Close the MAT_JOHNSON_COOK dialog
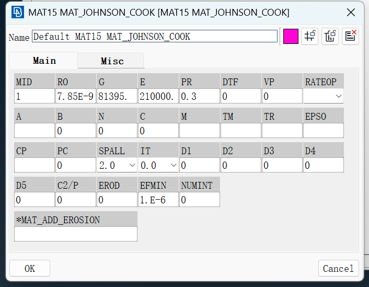Image resolution: width=369 pixels, height=287 pixels. [x=351, y=12]
